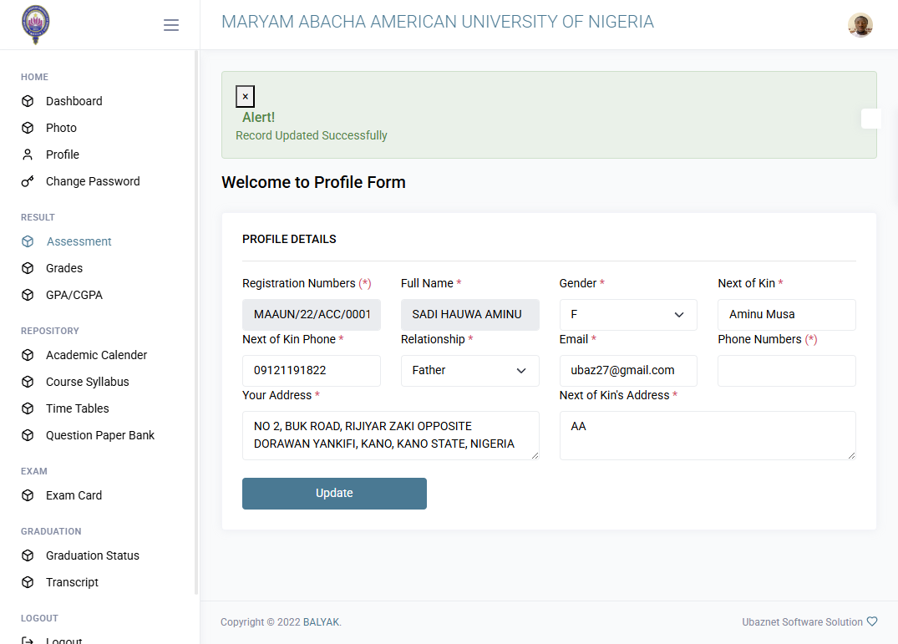Click the Change Password key icon
Screen dimensions: 898x644
point(28,181)
